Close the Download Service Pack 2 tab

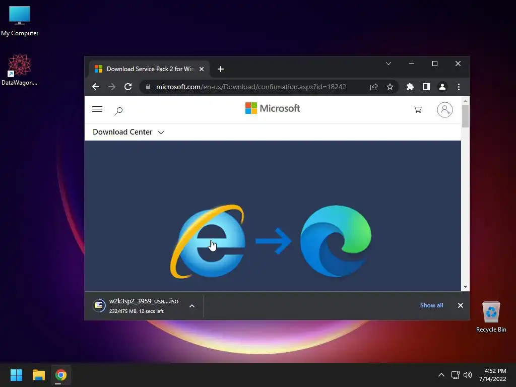(x=202, y=69)
